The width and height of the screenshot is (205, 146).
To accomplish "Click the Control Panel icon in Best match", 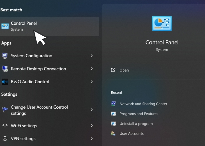I will click(5, 26).
